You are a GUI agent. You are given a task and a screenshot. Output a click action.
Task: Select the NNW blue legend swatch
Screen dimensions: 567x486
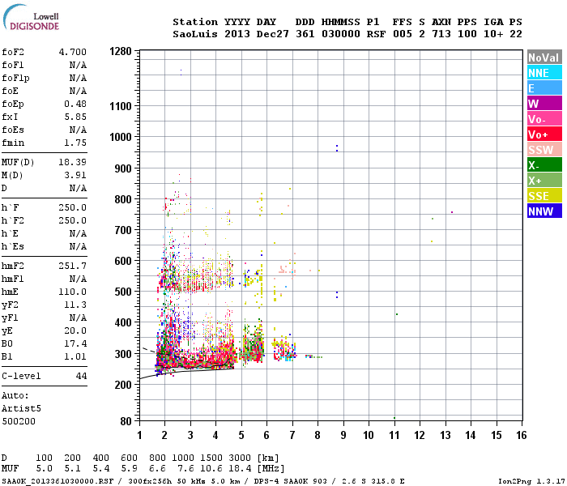(x=544, y=211)
